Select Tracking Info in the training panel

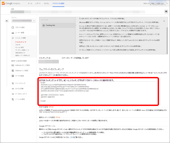coord(59,25)
